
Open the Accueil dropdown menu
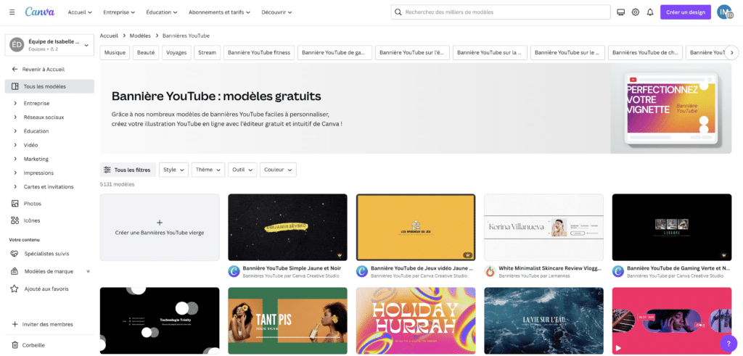(80, 12)
